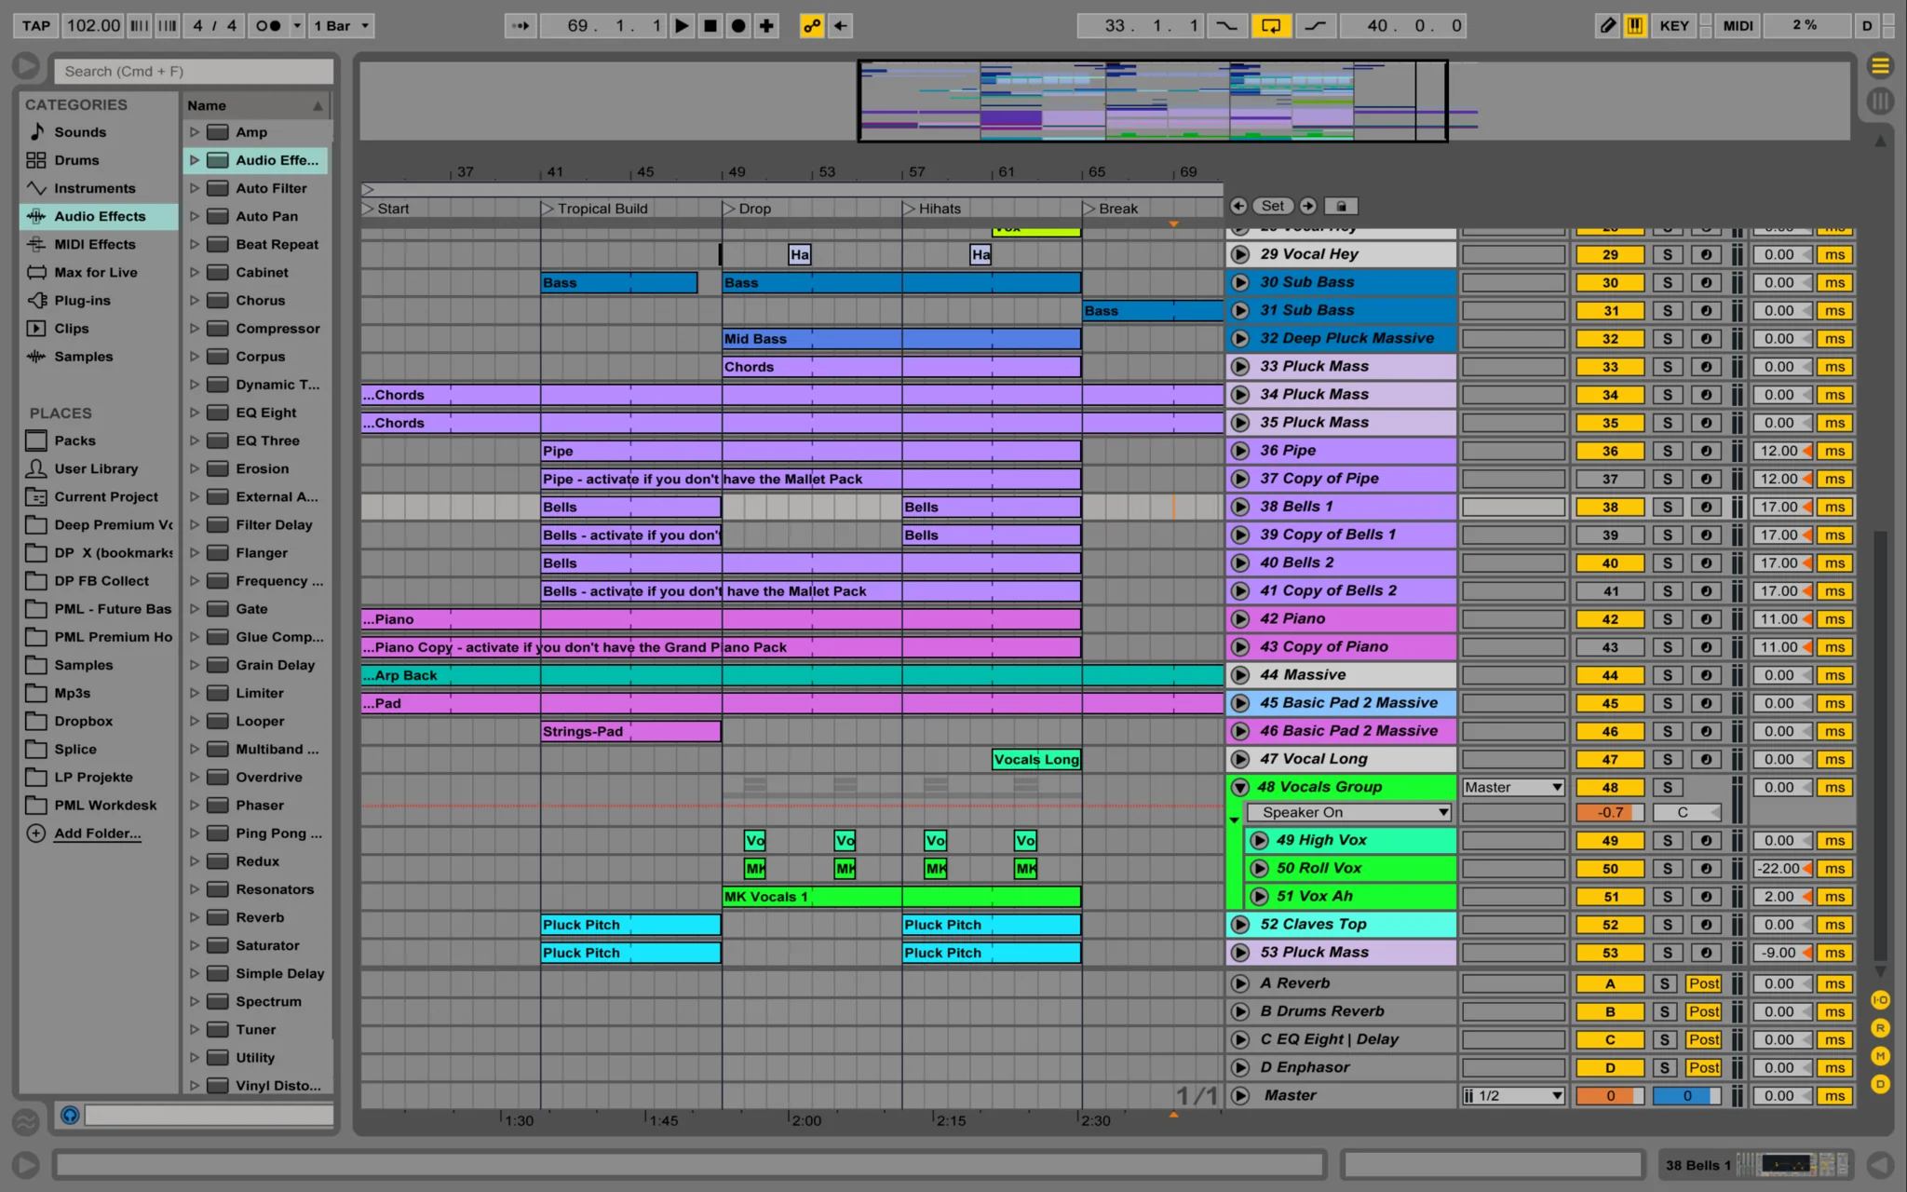Enable Draw Mode pencil icon
The width and height of the screenshot is (1907, 1192).
point(1608,25)
